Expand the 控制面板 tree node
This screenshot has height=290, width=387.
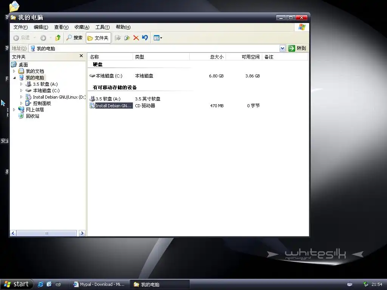pyautogui.click(x=21, y=103)
